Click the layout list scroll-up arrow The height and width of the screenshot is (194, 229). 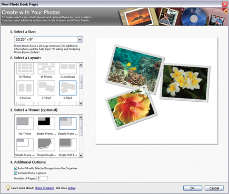pyautogui.click(x=81, y=65)
